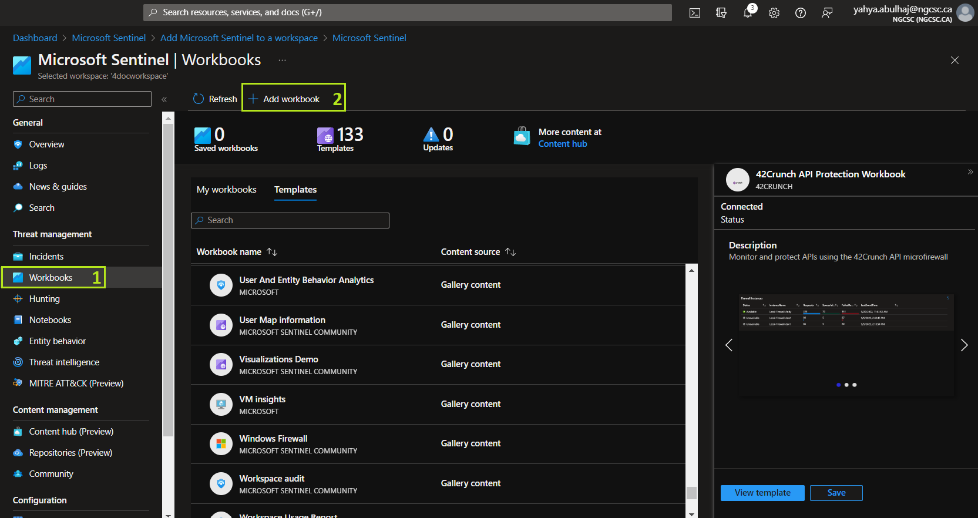The width and height of the screenshot is (978, 518).
Task: Click Saved workbooks counter
Action: [226, 140]
